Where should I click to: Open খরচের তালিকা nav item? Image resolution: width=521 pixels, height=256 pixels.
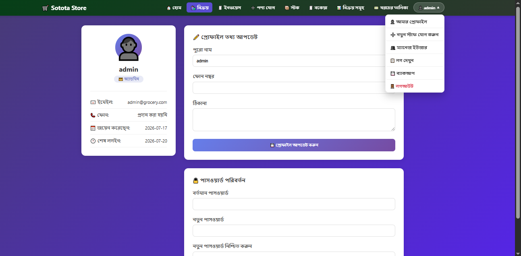click(x=391, y=8)
